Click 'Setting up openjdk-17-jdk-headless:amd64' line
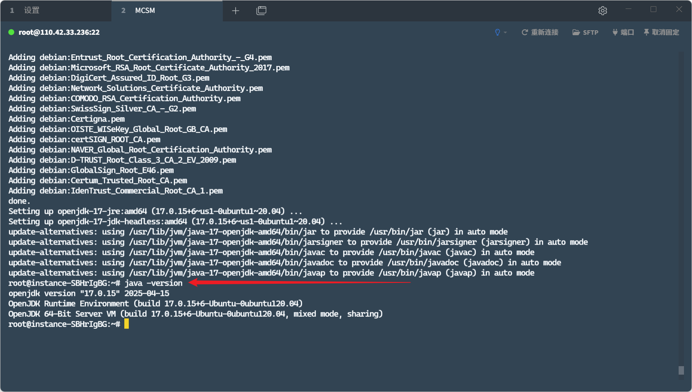The height and width of the screenshot is (392, 692). (175, 221)
